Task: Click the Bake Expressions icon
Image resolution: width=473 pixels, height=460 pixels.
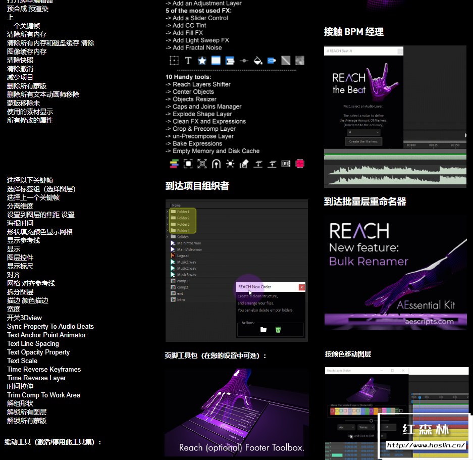Action: click(x=286, y=164)
